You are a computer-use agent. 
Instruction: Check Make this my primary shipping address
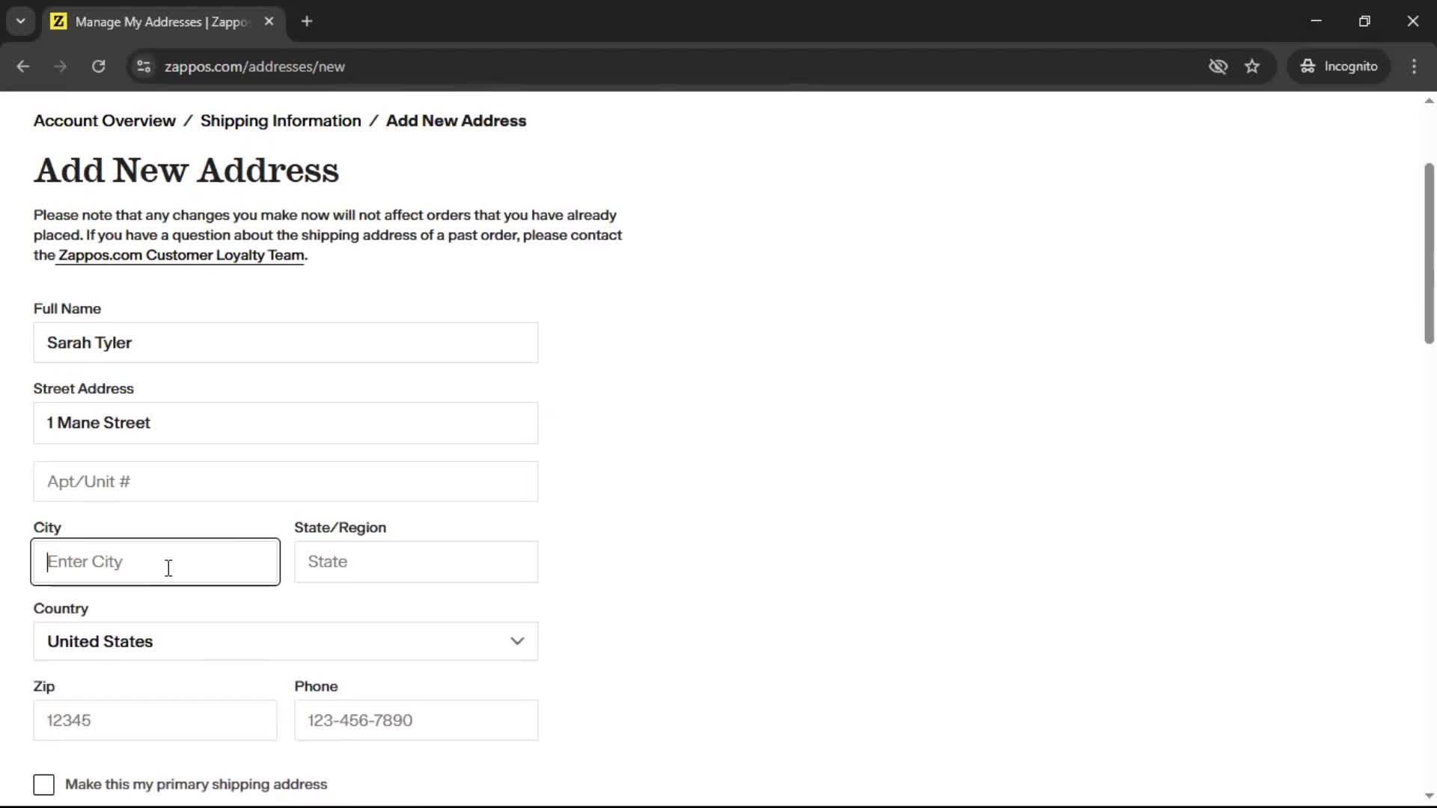click(44, 785)
